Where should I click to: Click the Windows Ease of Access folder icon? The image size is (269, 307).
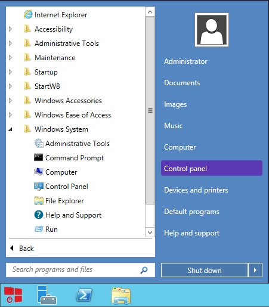[x=27, y=115]
